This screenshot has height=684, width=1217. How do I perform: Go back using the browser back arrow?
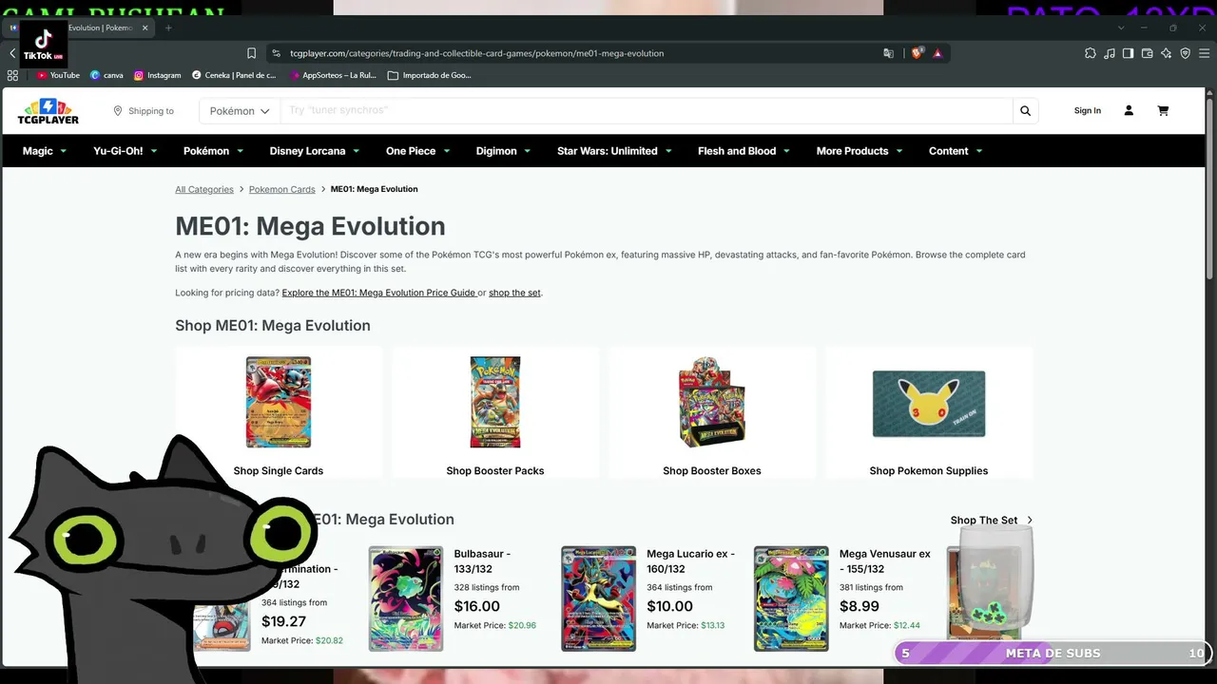(12, 53)
